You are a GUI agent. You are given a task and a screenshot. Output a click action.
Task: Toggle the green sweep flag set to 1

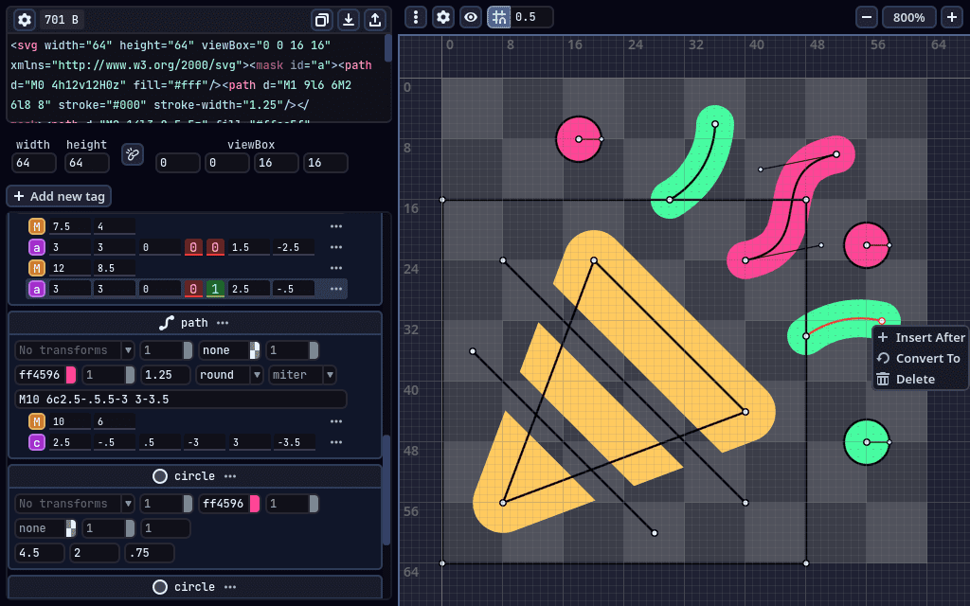tap(215, 289)
